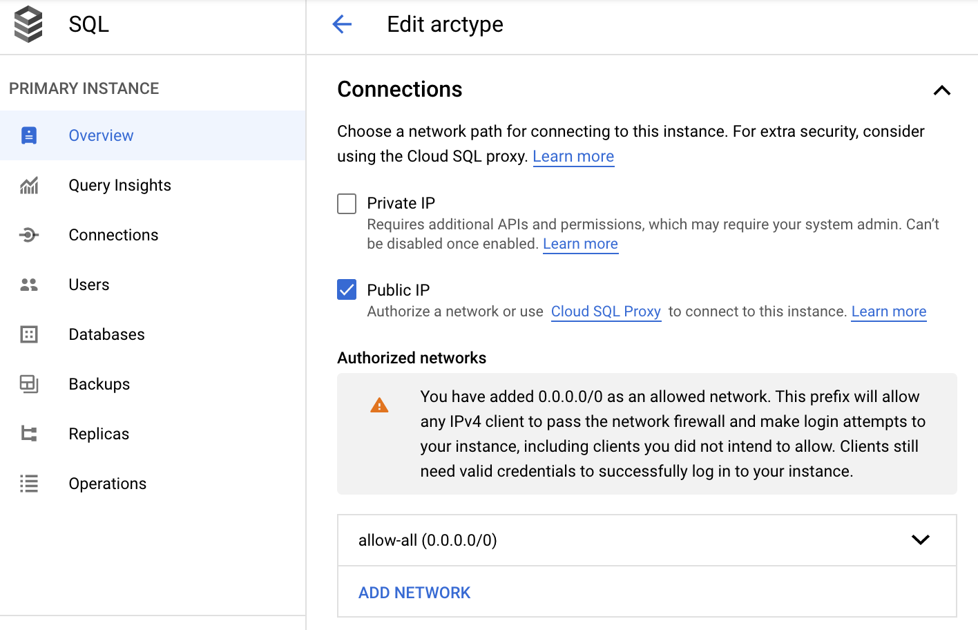Go to the Users page
This screenshot has width=978, height=630.
click(153, 285)
